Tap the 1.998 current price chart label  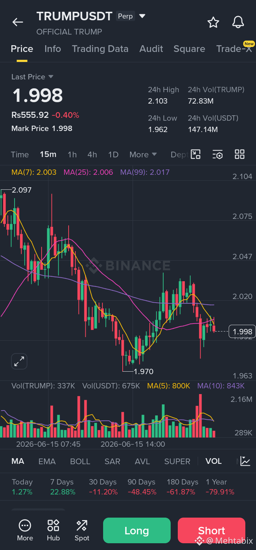242,332
